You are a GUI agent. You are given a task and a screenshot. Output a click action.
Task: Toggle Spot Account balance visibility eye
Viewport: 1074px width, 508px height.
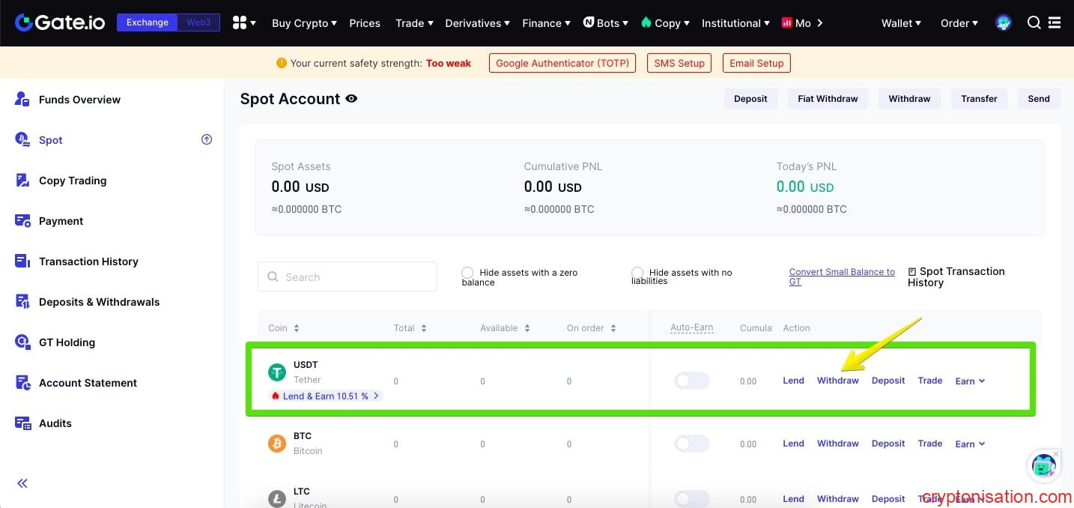351,99
